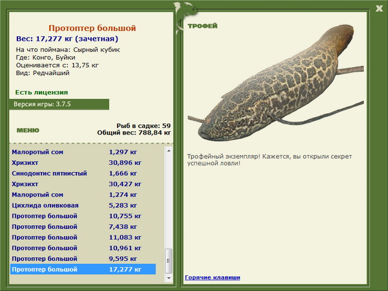Click the На что поймана: Сырный кубик line

point(68,50)
